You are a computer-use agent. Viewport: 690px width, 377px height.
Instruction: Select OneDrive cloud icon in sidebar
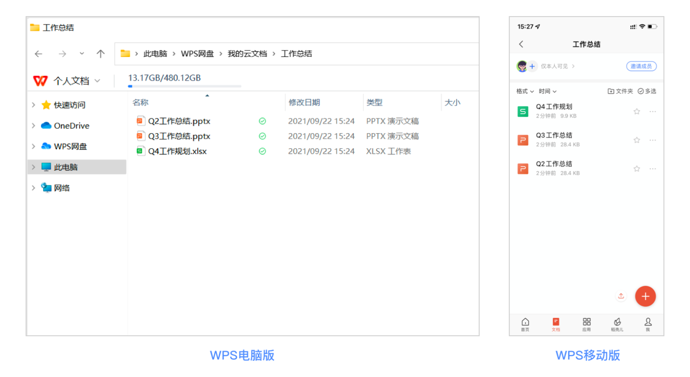(x=46, y=125)
